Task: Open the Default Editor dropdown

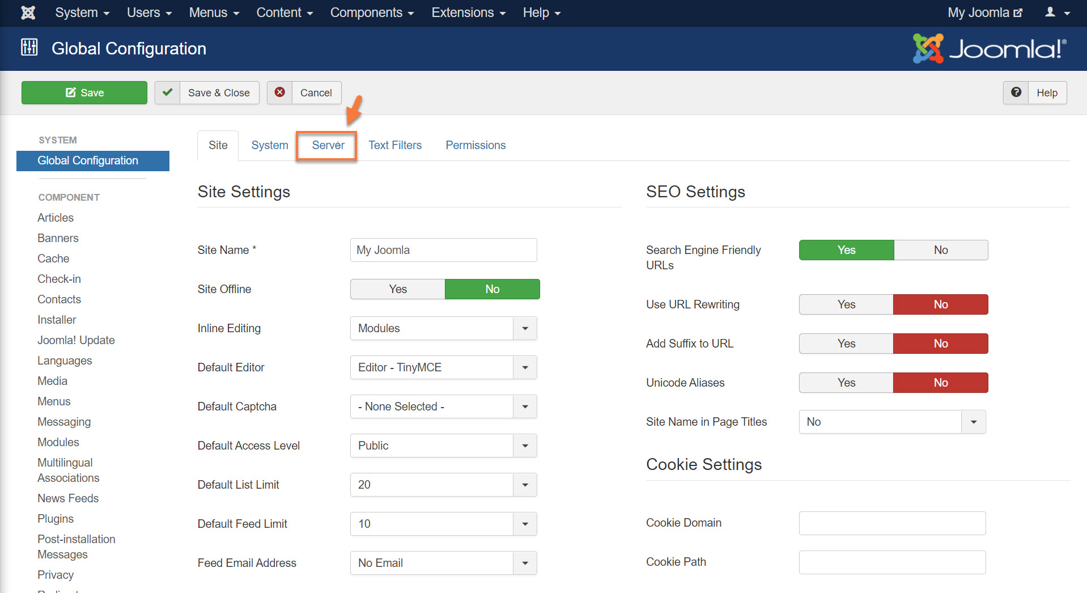Action: click(524, 367)
